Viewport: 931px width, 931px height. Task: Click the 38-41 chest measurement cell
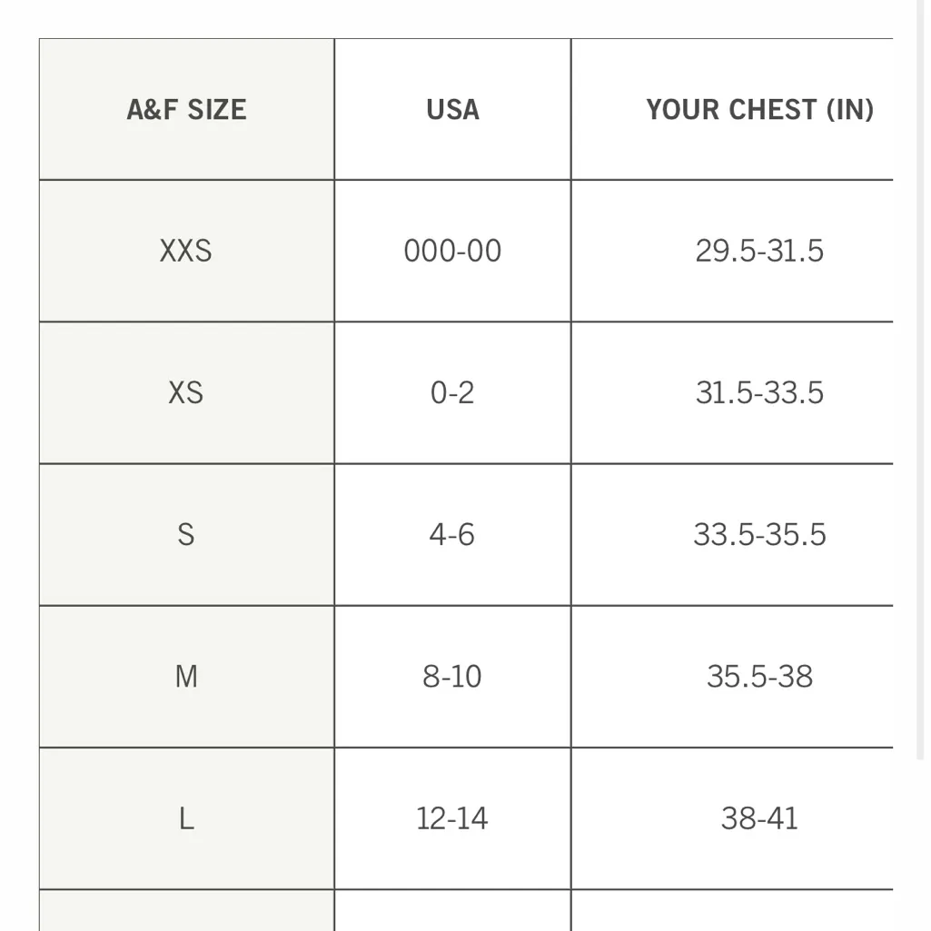tap(759, 818)
